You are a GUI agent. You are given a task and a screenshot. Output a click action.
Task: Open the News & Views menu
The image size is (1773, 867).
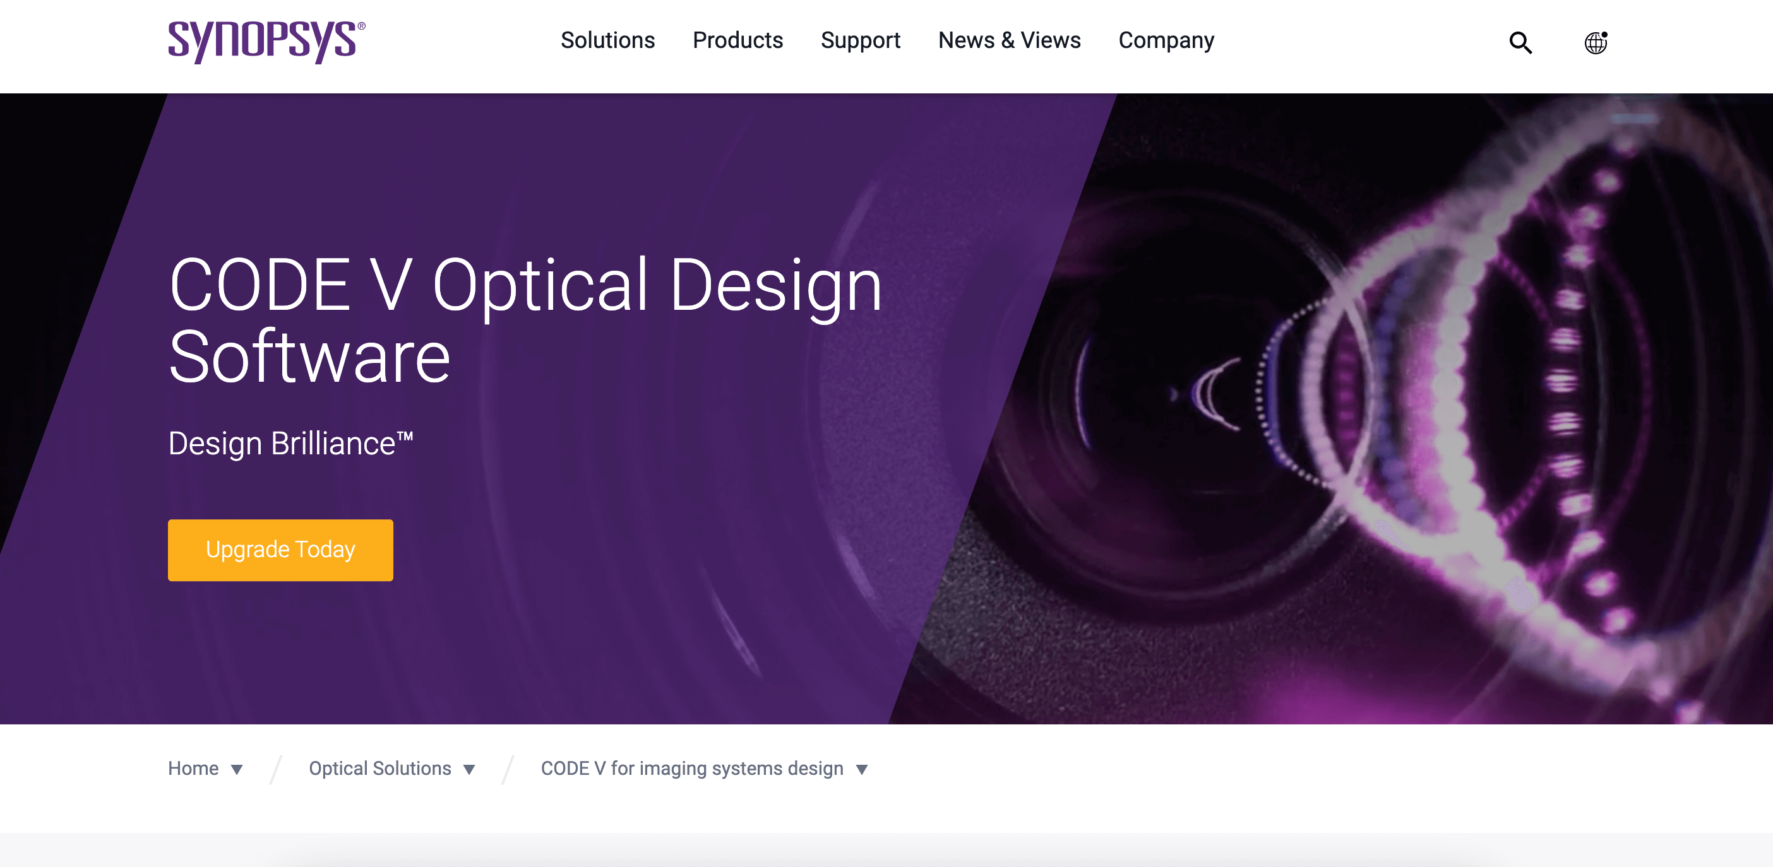coord(1009,40)
